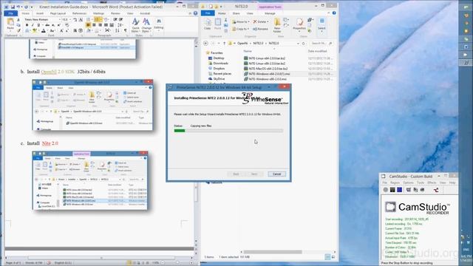Click OpenNI link in Word document

click(49, 72)
